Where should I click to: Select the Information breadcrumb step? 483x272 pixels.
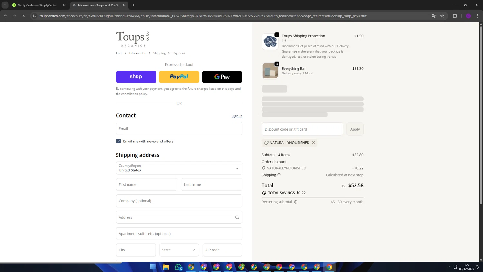pyautogui.click(x=137, y=53)
